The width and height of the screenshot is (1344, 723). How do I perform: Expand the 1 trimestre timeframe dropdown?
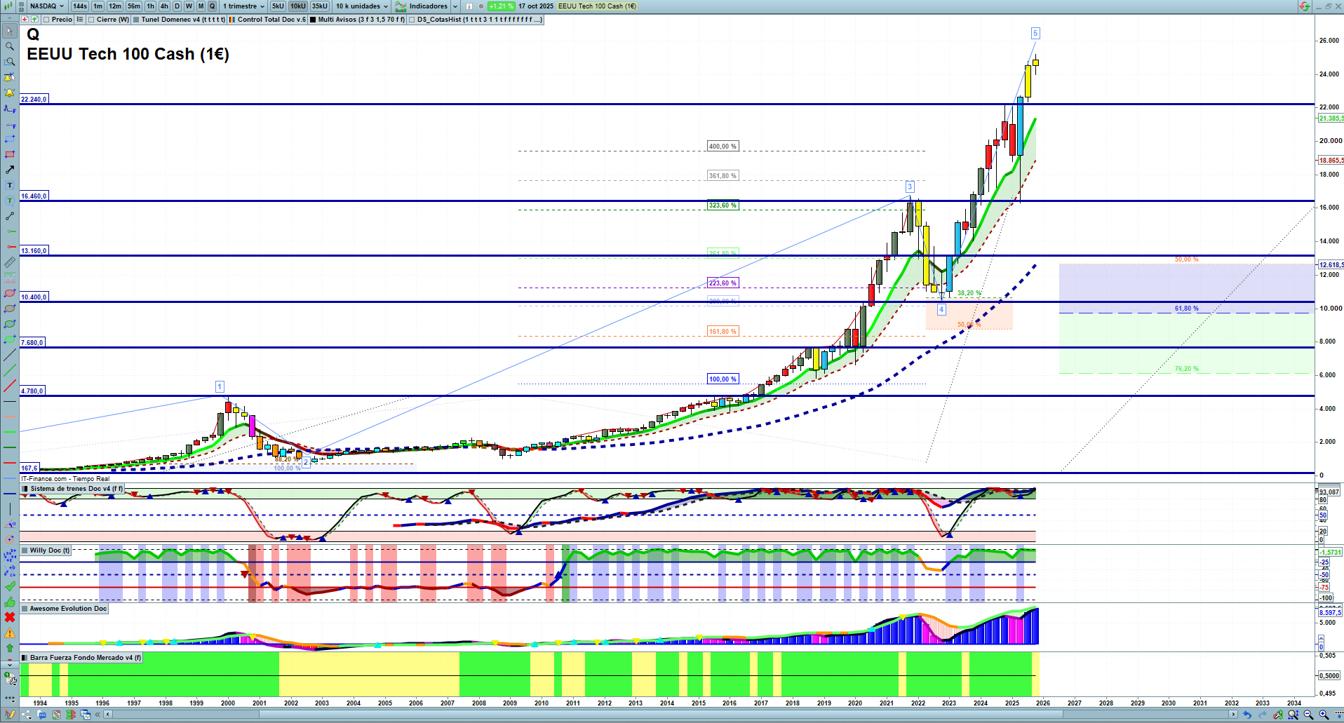click(243, 6)
